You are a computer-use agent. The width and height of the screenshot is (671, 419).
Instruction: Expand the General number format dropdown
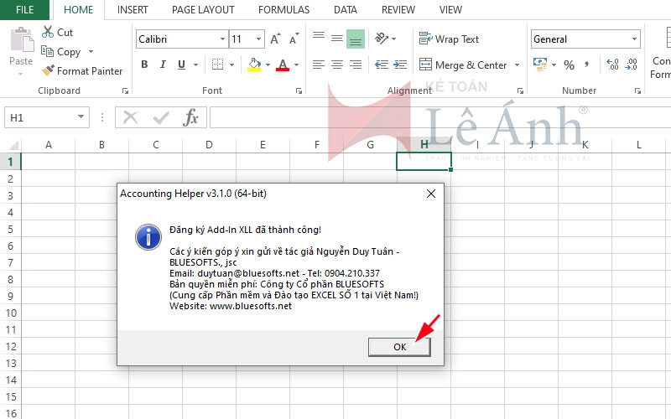tap(634, 39)
